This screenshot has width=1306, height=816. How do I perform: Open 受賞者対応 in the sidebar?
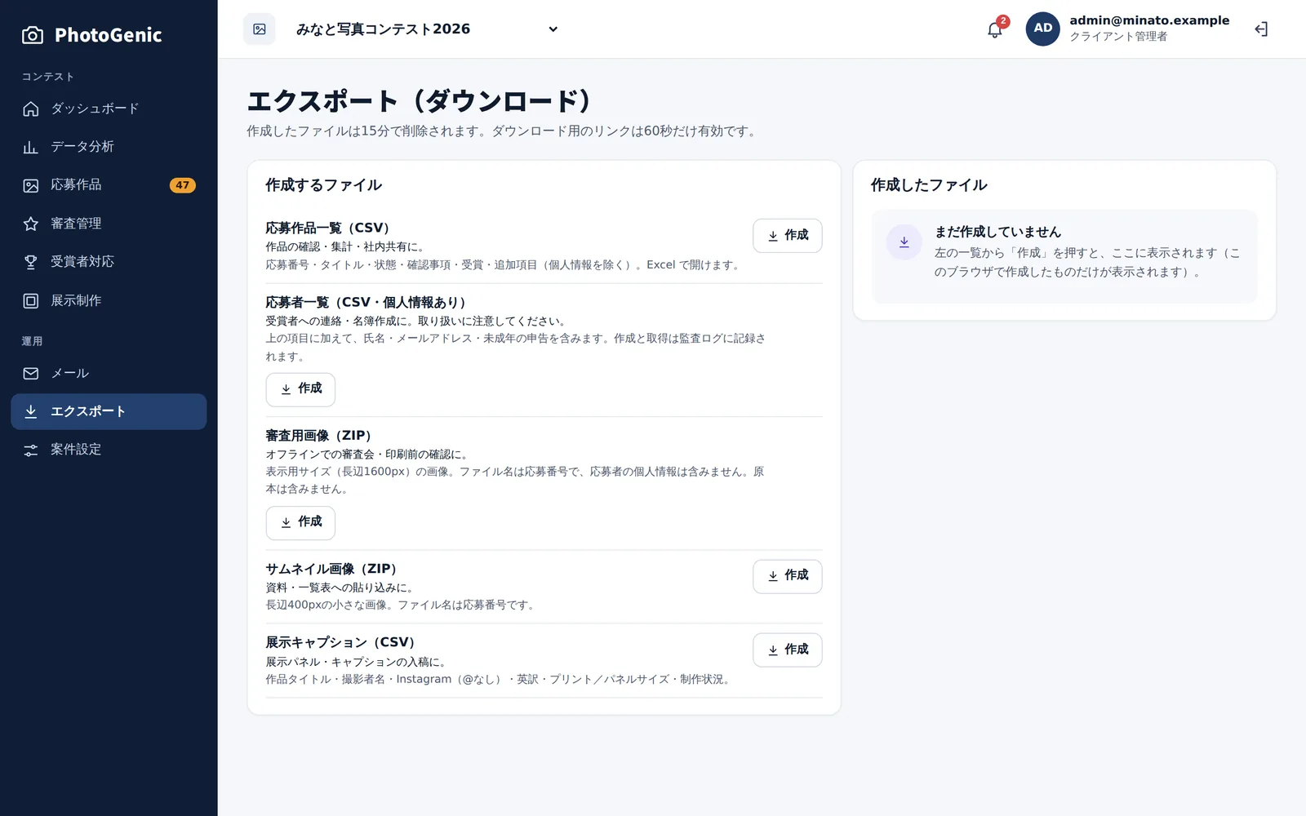point(109,262)
